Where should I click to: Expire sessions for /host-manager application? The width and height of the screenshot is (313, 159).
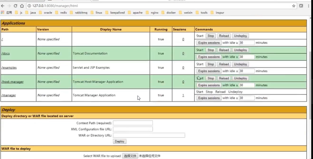[209, 85]
